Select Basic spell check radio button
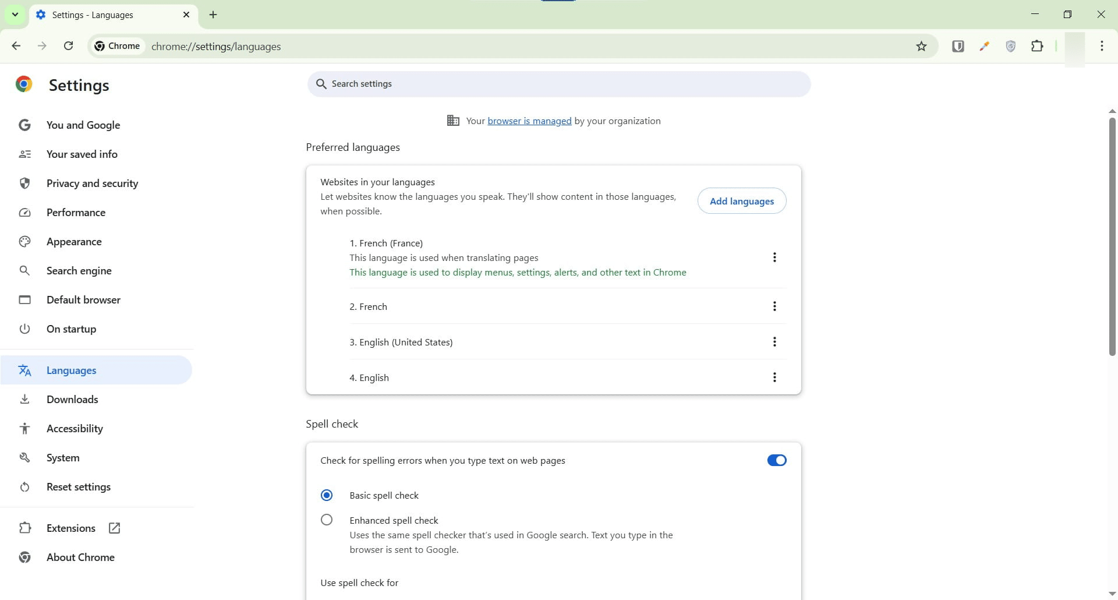1118x600 pixels. pos(327,496)
